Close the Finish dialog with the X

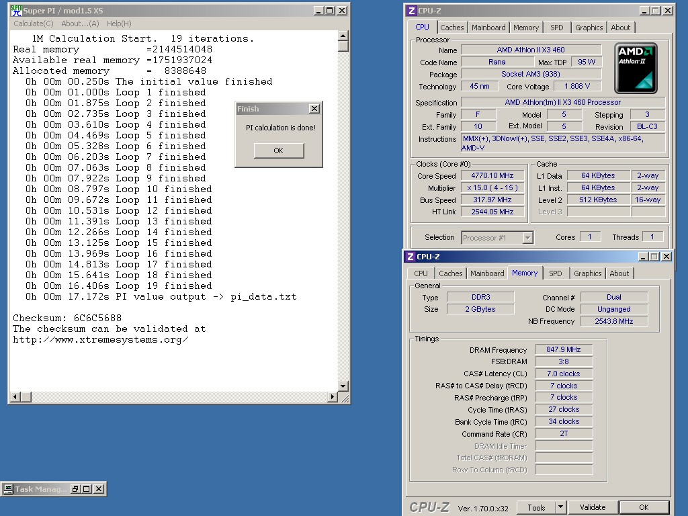point(314,109)
